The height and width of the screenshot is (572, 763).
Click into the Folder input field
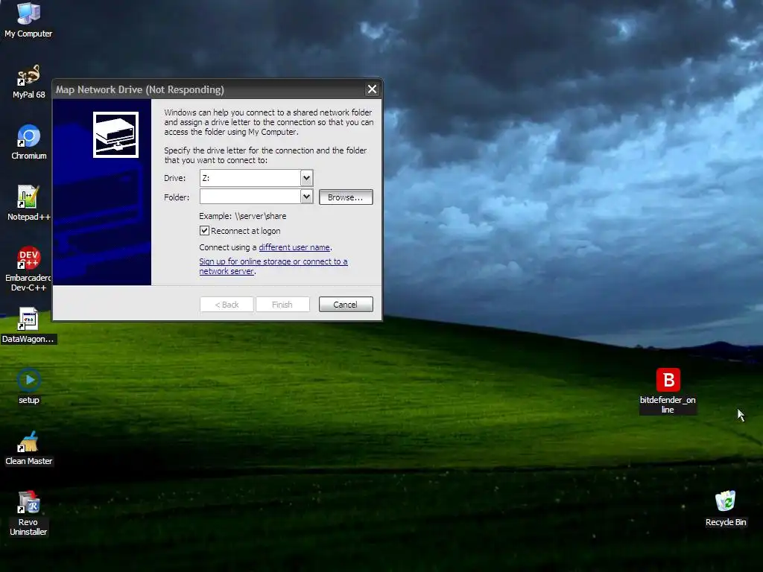coord(250,197)
